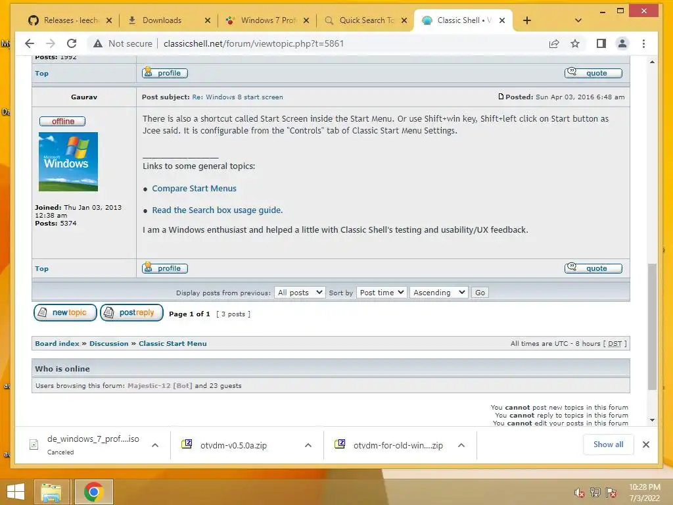Click Gaurav's Windows XP avatar image
The image size is (673, 505).
(68, 162)
